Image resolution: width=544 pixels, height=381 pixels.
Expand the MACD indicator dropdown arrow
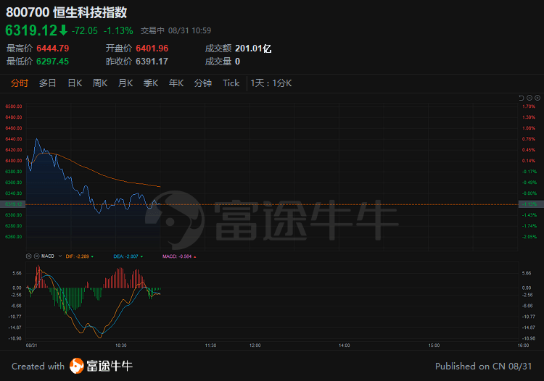click(x=59, y=256)
